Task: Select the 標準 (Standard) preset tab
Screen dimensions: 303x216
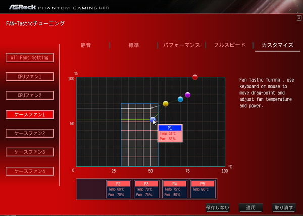Action: [133, 45]
